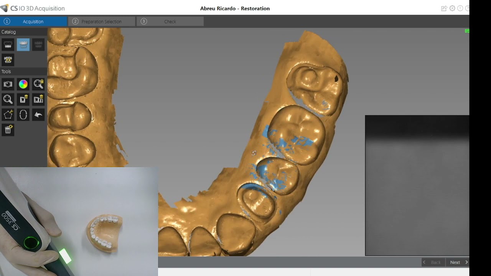Click the export share icon
The height and width of the screenshot is (276, 491).
point(444,8)
